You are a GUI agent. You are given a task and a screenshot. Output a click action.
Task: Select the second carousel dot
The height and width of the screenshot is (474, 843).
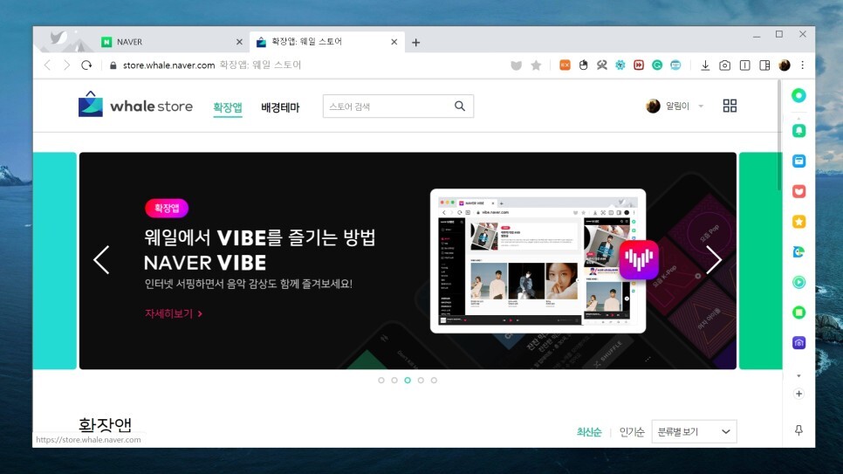pyautogui.click(x=394, y=381)
